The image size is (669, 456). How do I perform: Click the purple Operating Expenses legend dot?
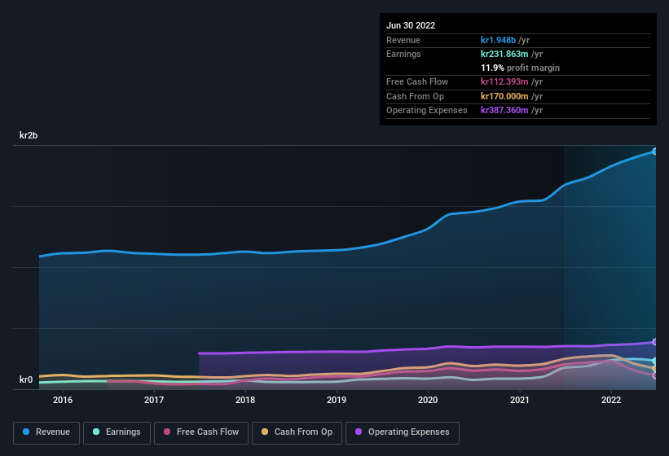[x=359, y=432]
